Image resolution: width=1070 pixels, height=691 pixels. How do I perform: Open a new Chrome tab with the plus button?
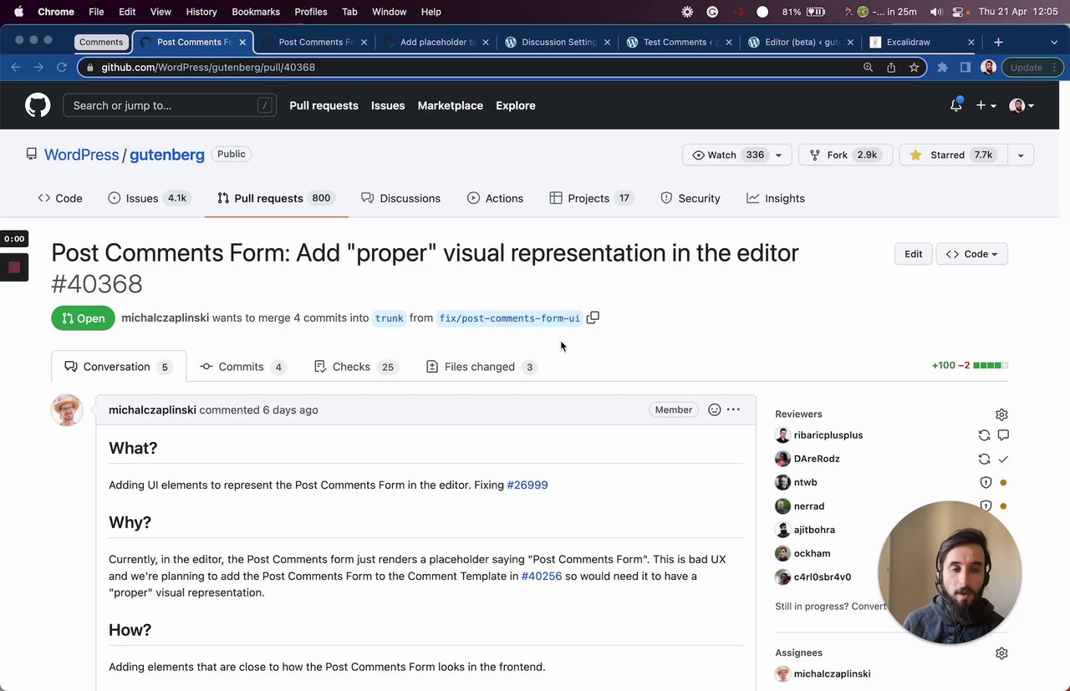[998, 42]
